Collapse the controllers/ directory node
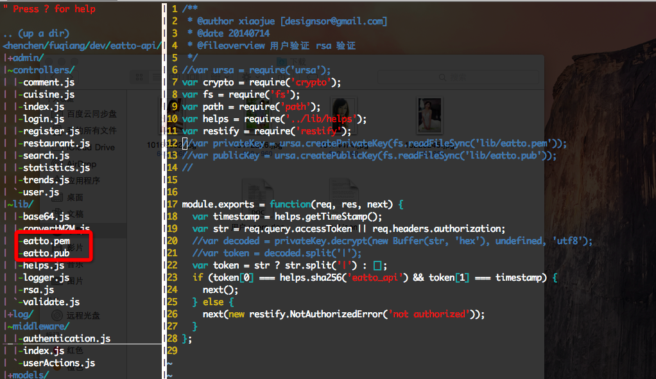Image resolution: width=656 pixels, height=379 pixels. coord(41,70)
